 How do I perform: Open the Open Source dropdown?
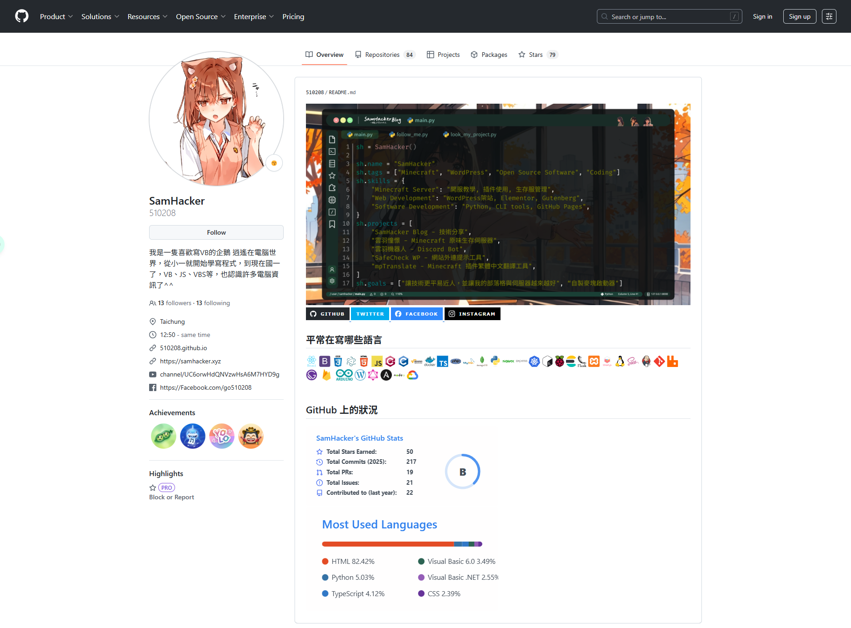click(200, 16)
